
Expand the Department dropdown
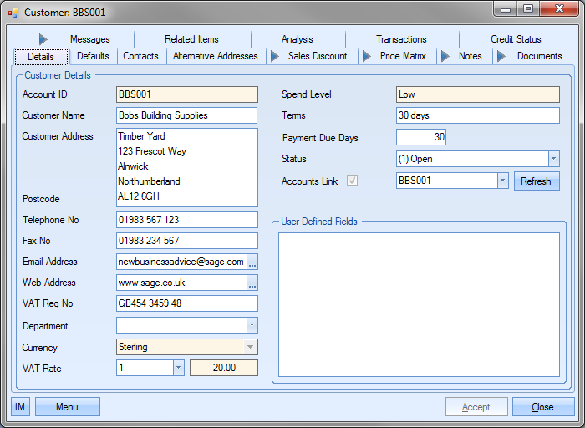coord(252,326)
